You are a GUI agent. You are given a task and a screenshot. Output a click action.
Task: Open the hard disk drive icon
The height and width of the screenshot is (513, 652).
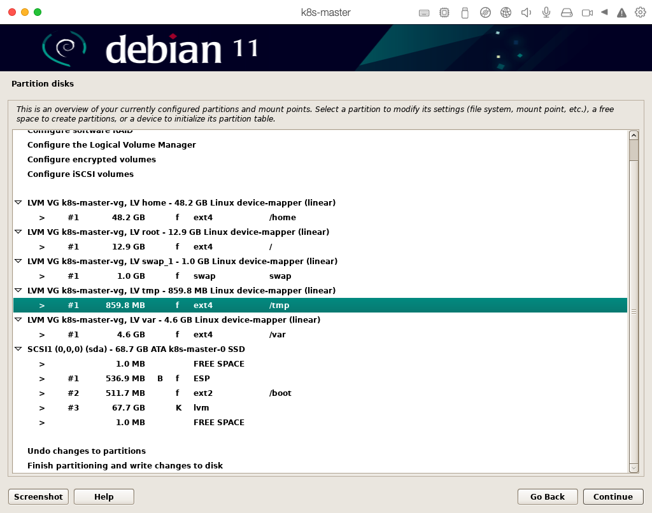coord(567,13)
